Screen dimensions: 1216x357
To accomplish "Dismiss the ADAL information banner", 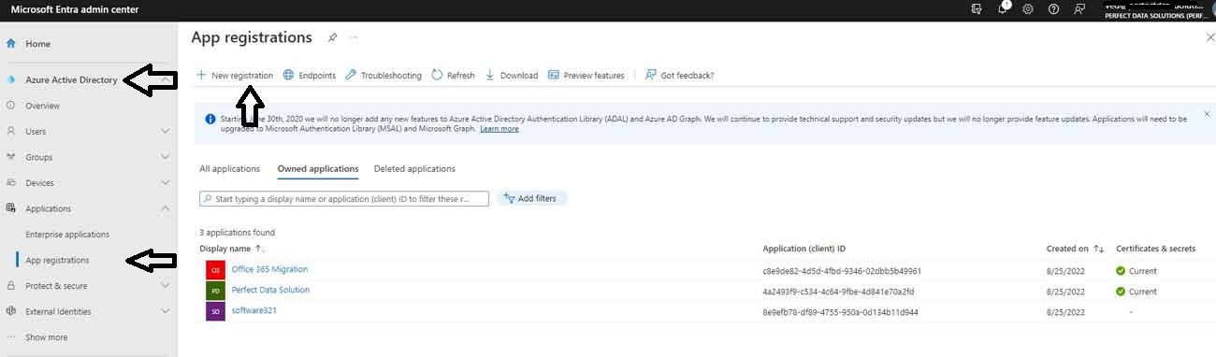I will coord(1207,115).
